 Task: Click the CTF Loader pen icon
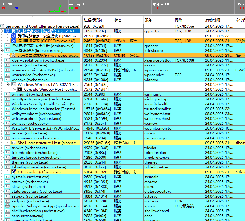tap(14, 172)
